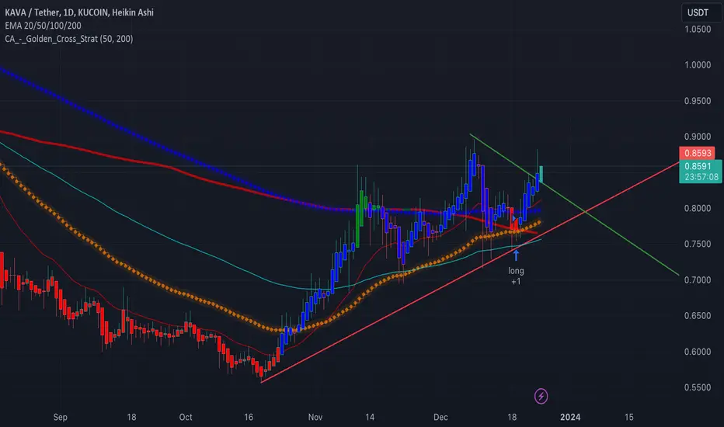Viewport: 724px width, 427px height.
Task: Click the 16 date label between Oct and Nov
Action: click(249, 418)
